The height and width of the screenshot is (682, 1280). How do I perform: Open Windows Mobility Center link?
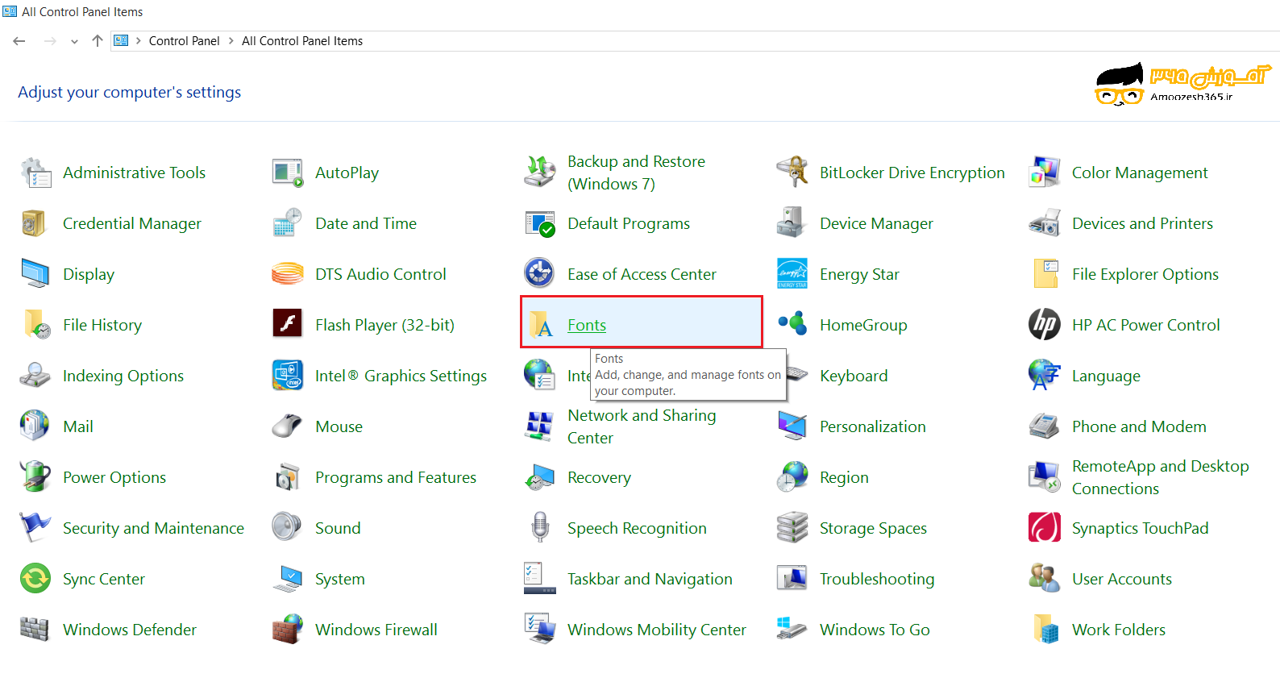pyautogui.click(x=657, y=630)
